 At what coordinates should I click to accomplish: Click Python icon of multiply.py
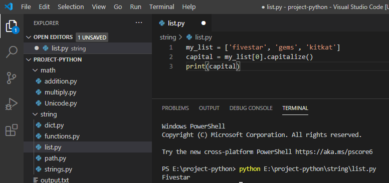coord(39,92)
